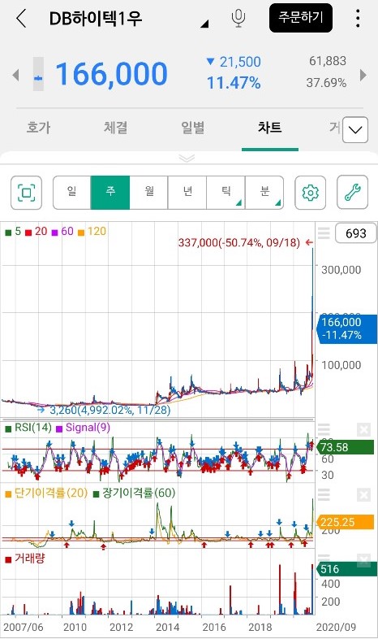Viewport: 378px width, 639px height.
Task: Open stock selector triangle next to DB하이텍1우
Action: [204, 24]
